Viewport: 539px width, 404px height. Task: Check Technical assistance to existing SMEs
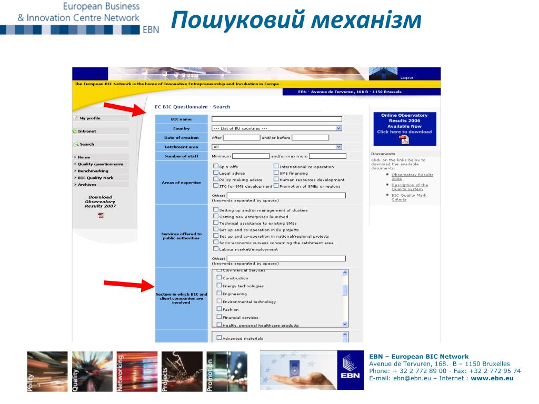(215, 223)
